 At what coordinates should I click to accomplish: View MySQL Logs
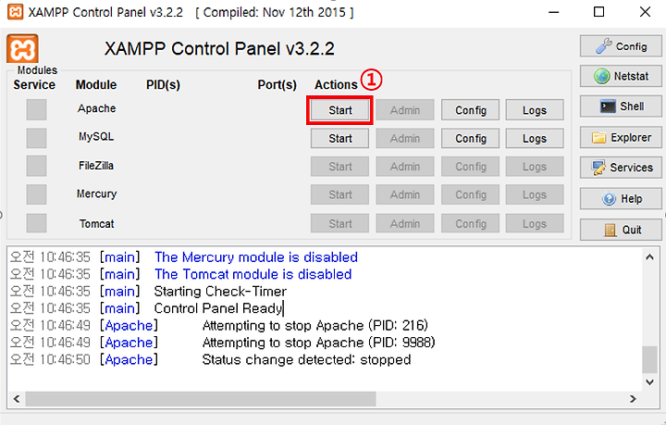pyautogui.click(x=535, y=139)
